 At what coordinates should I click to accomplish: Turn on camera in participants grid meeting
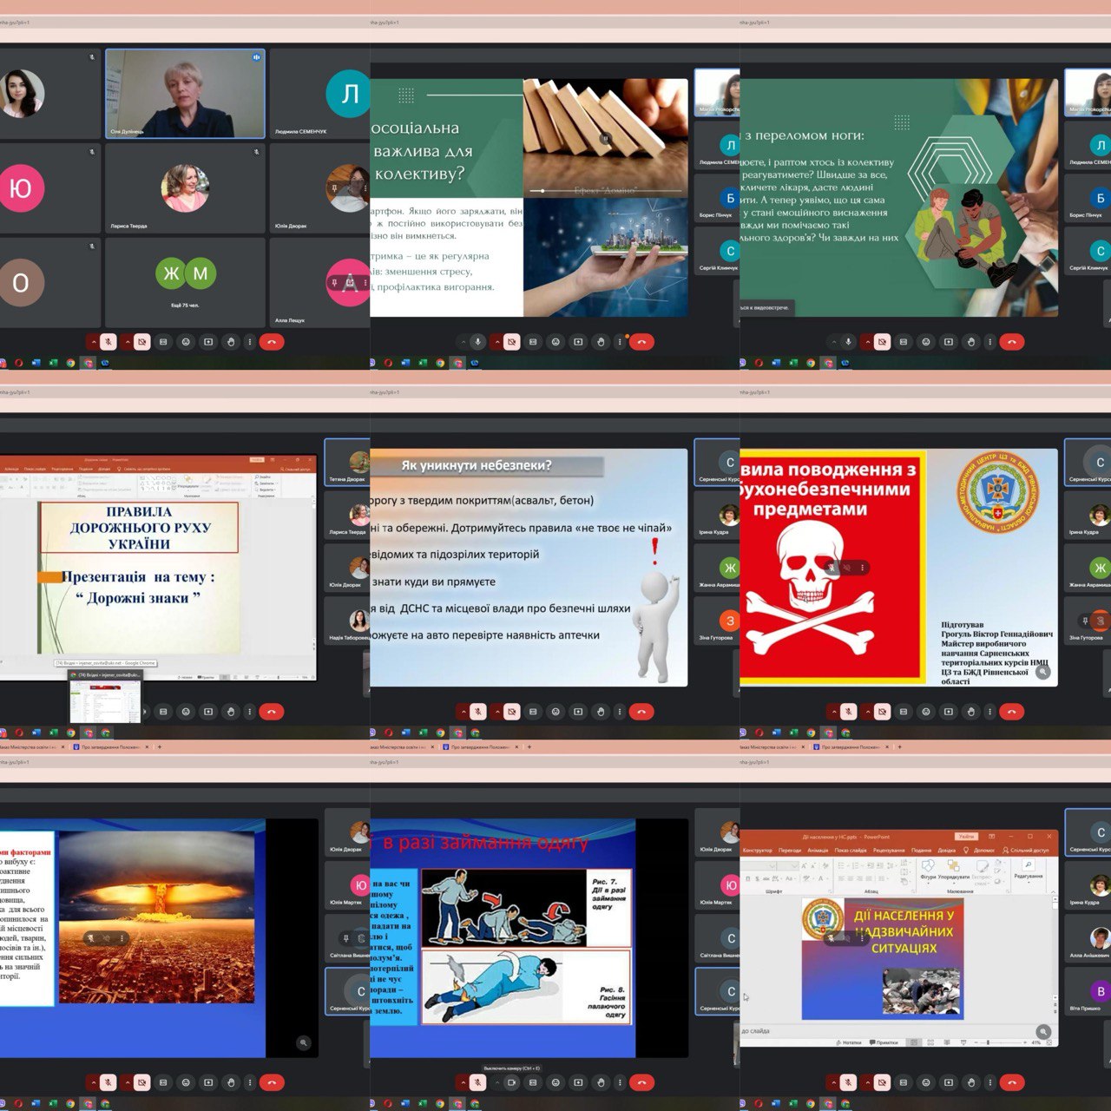(141, 342)
